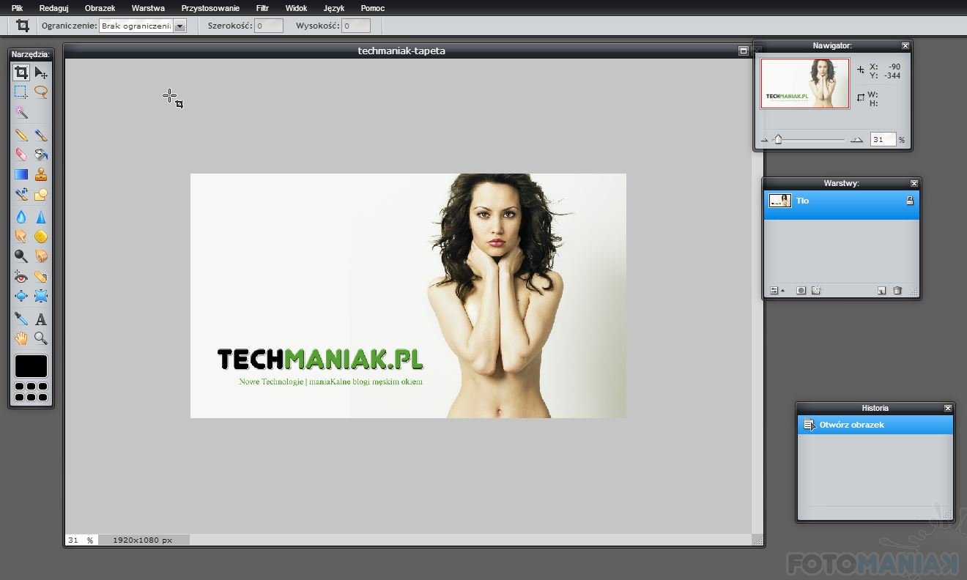Screen dimensions: 967x580
Task: Delete layer using the trash icon
Action: (x=897, y=291)
